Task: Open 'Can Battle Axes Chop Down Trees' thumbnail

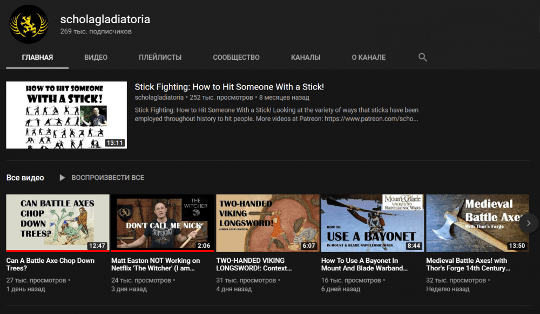Action: coord(58,222)
